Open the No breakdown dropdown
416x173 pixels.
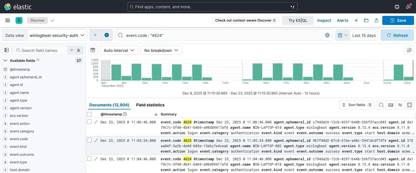pos(161,50)
